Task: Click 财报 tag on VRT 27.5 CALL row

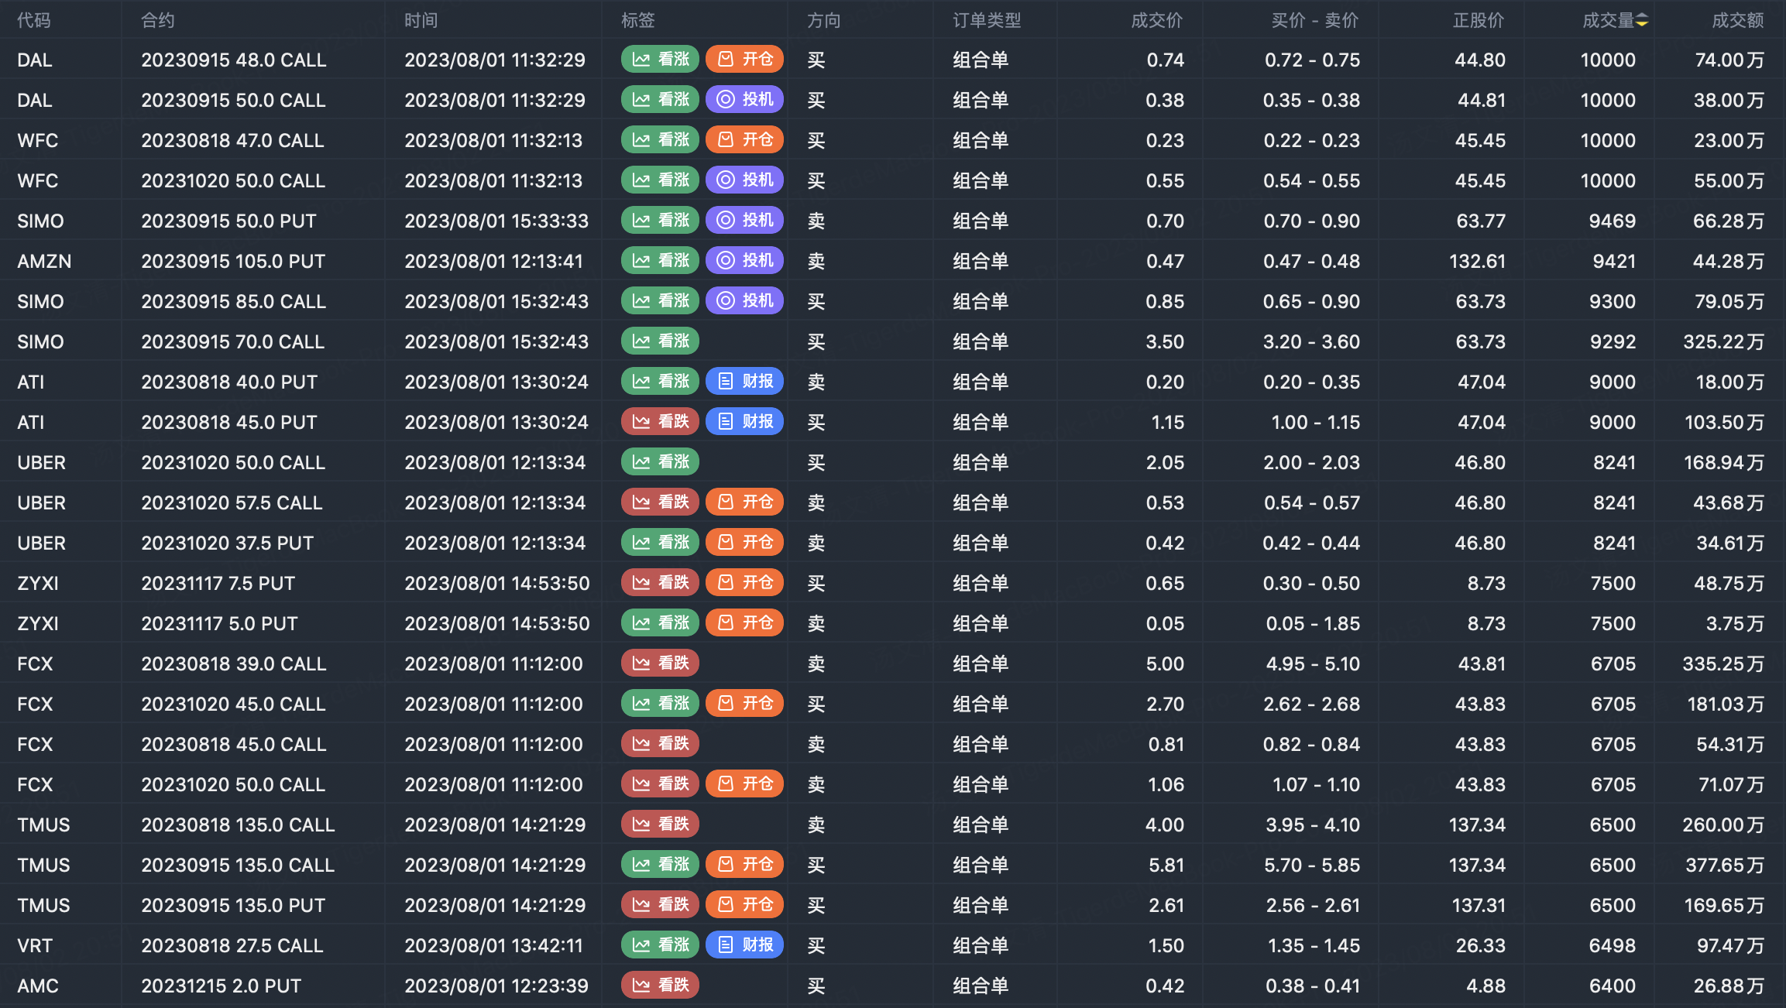Action: (x=744, y=945)
